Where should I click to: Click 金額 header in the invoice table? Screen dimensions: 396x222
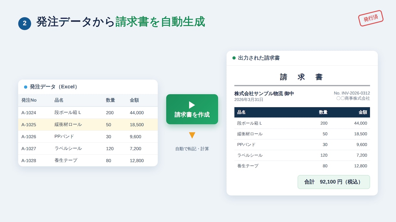[x=363, y=112]
